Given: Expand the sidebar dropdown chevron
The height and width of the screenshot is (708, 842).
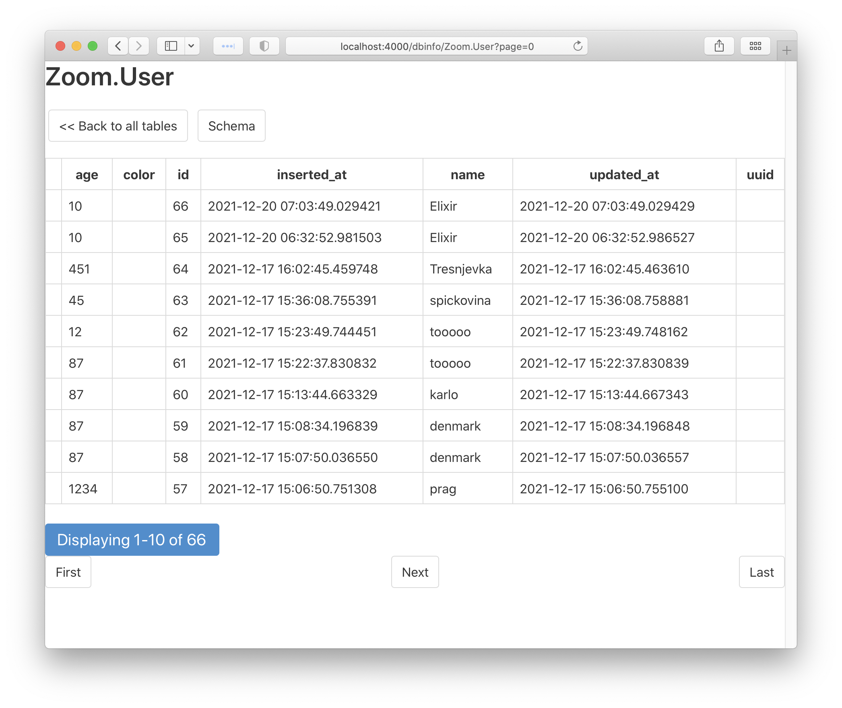Looking at the screenshot, I should point(192,46).
